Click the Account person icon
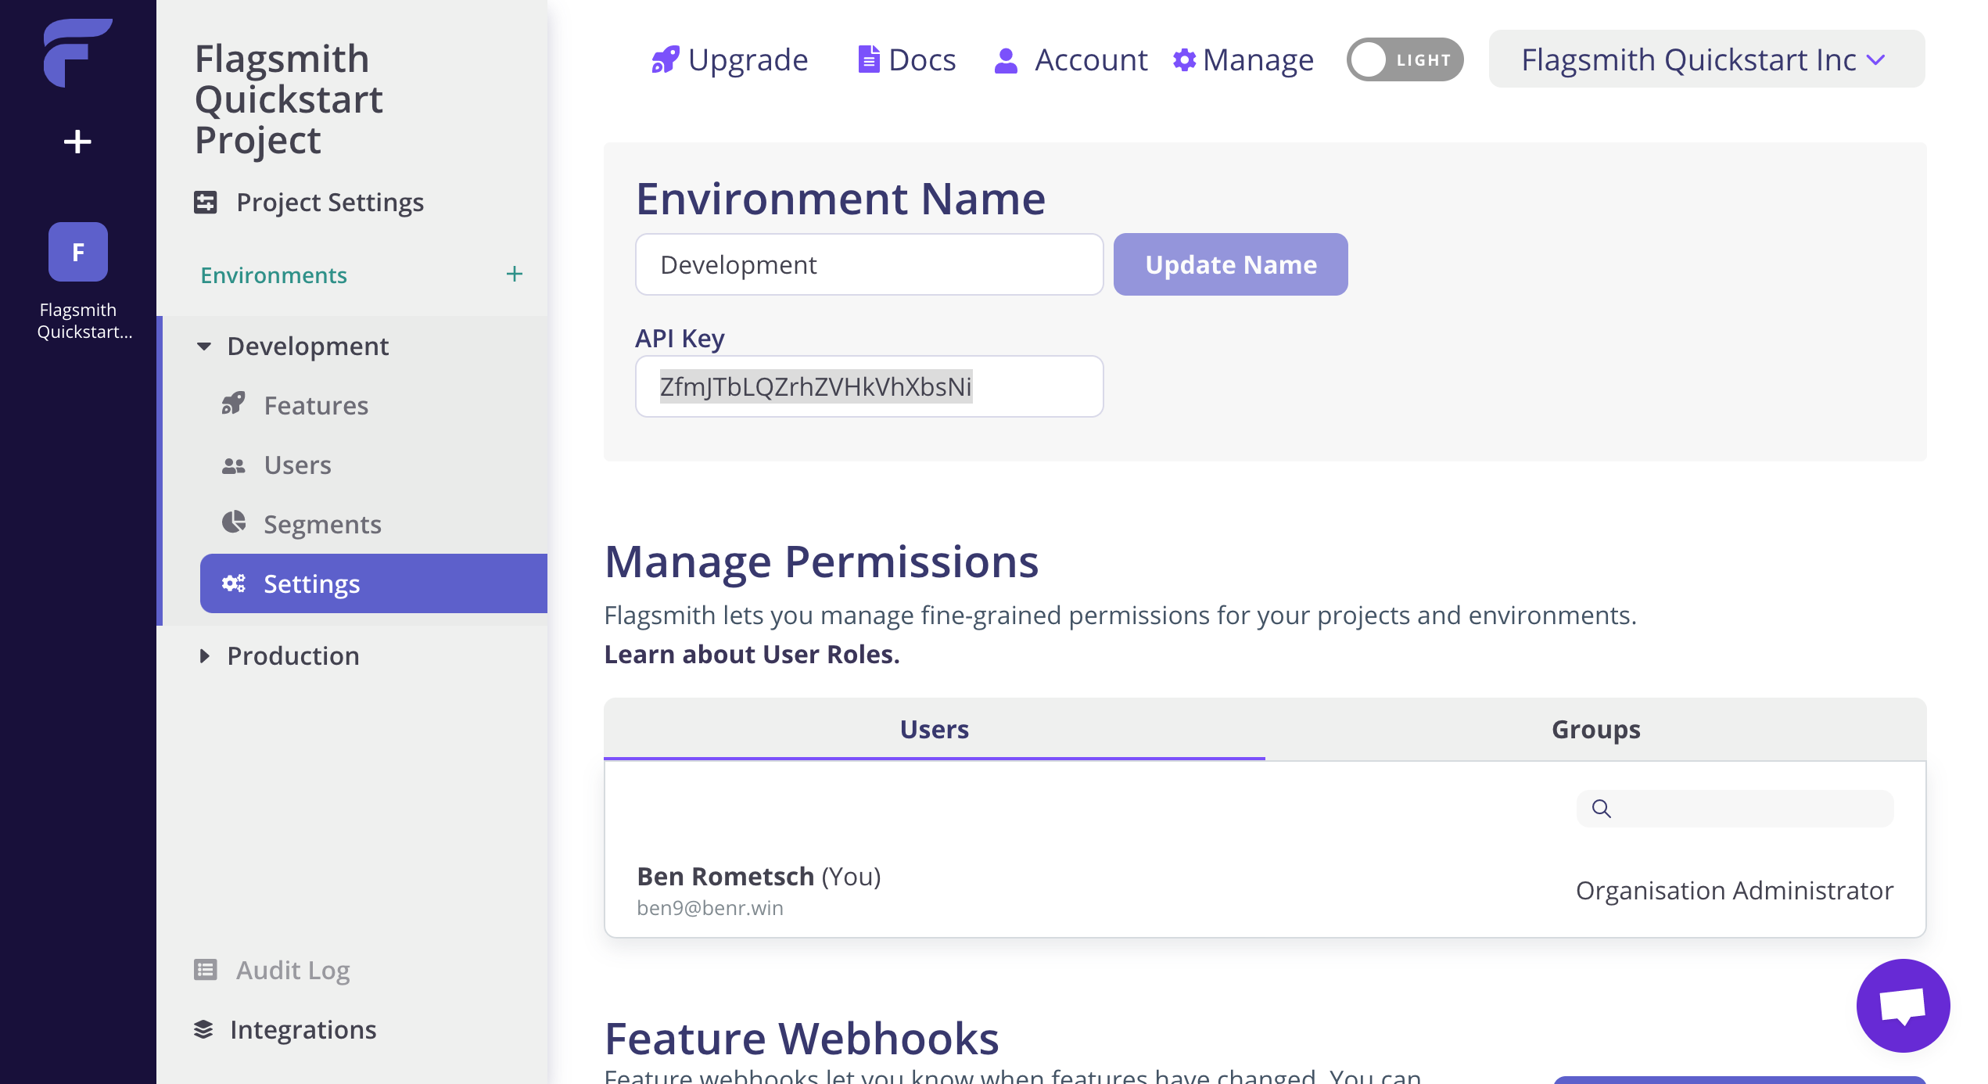The height and width of the screenshot is (1084, 1988). point(1006,60)
